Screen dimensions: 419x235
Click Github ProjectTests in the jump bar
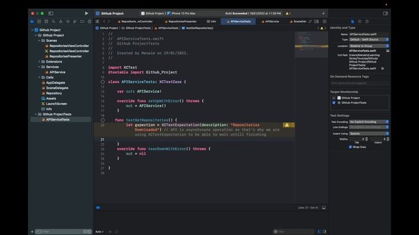(136, 28)
